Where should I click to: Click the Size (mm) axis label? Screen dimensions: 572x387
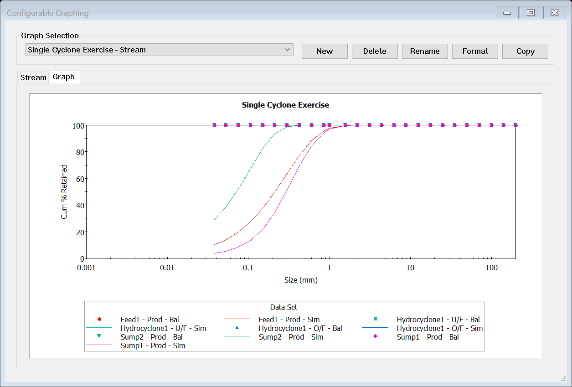pyautogui.click(x=301, y=280)
